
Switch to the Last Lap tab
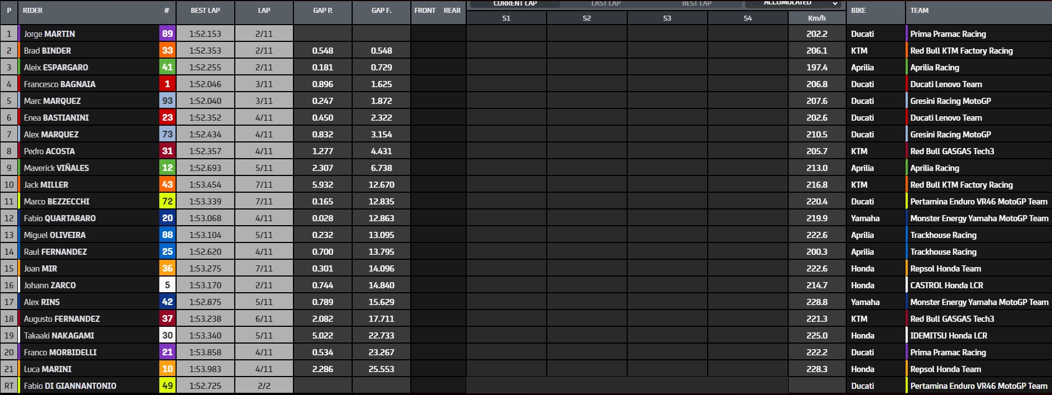606,3
